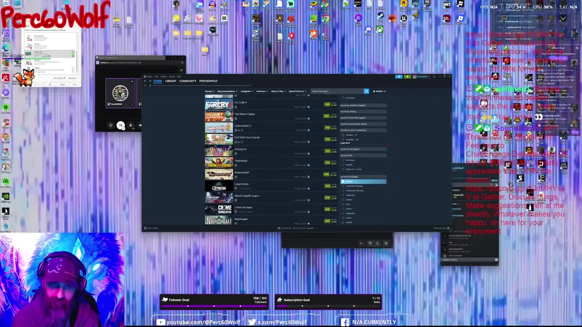Check the macOS filter checkbox
Image resolution: width=582 pixels, height=327 pixels.
(343, 165)
